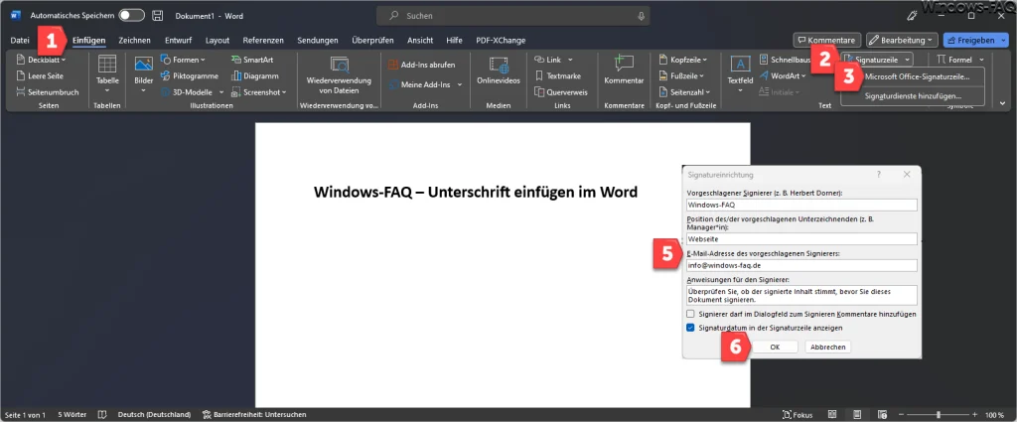Switch to the PDF-XChange tab
1017x422 pixels.
click(x=501, y=40)
